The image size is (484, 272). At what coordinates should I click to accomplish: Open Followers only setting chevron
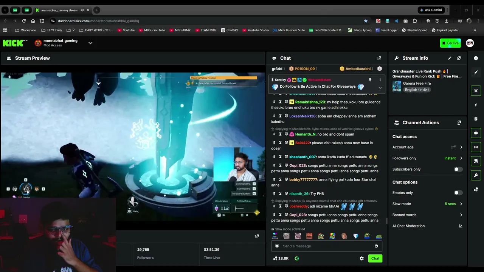[x=461, y=158]
